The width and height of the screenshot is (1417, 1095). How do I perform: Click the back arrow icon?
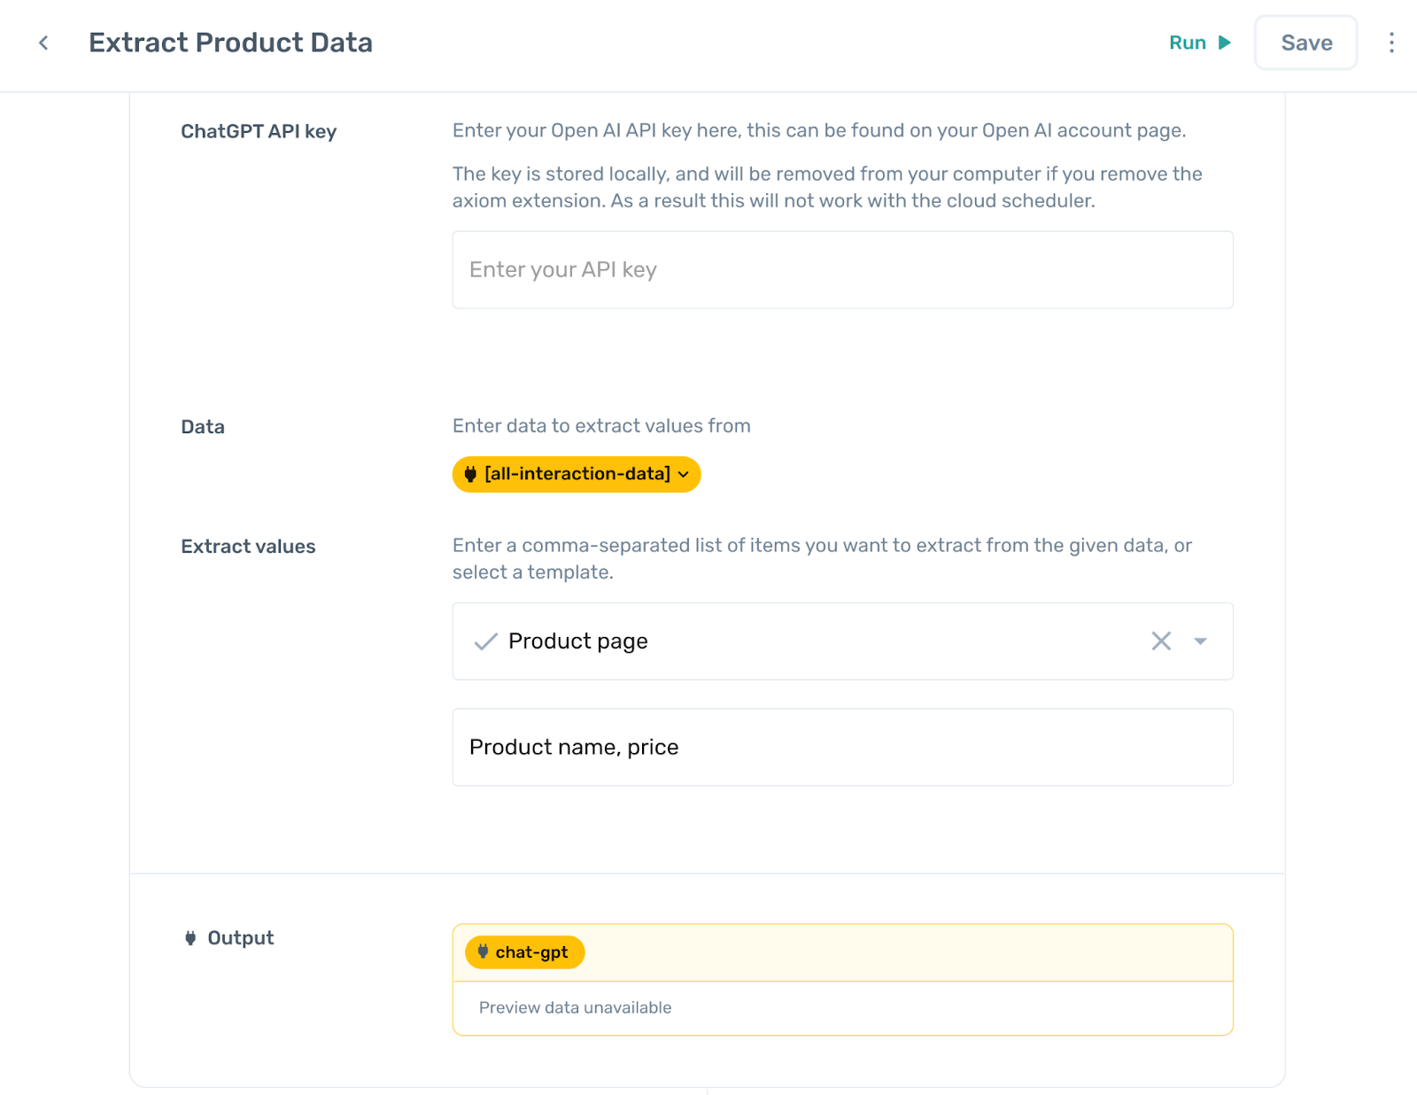[43, 43]
